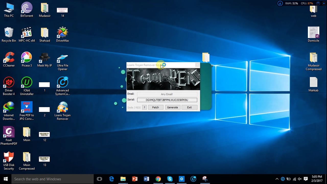327x184 pixels.
Task: Open the Picasa 3 shortcut
Action: tap(27, 60)
